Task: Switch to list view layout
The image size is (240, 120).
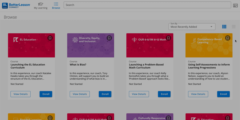Action: [x=234, y=27]
